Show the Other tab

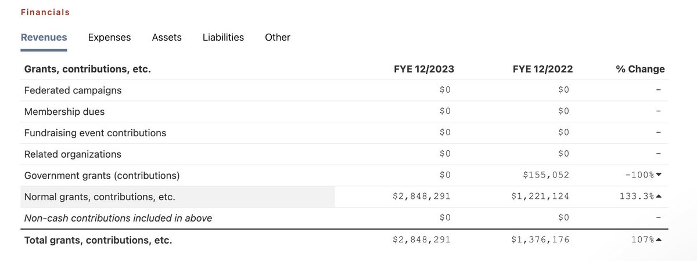tap(277, 37)
